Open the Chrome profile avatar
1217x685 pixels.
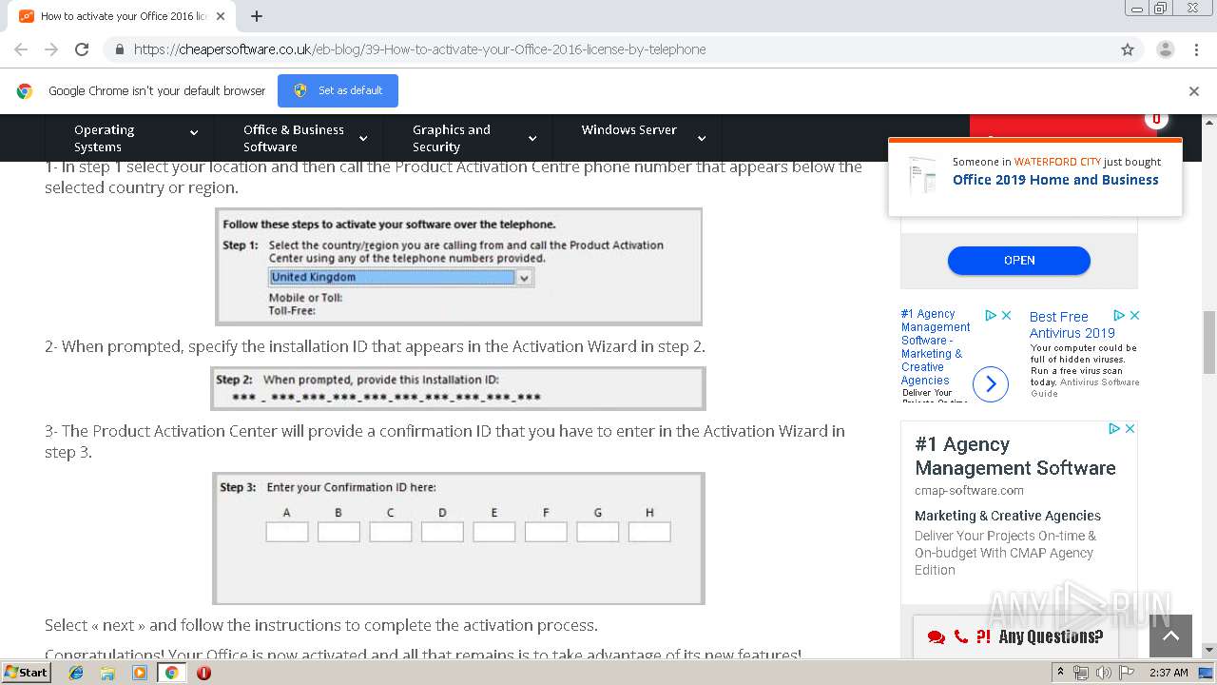[x=1165, y=49]
